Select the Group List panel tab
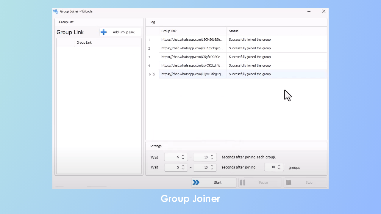 coord(66,22)
